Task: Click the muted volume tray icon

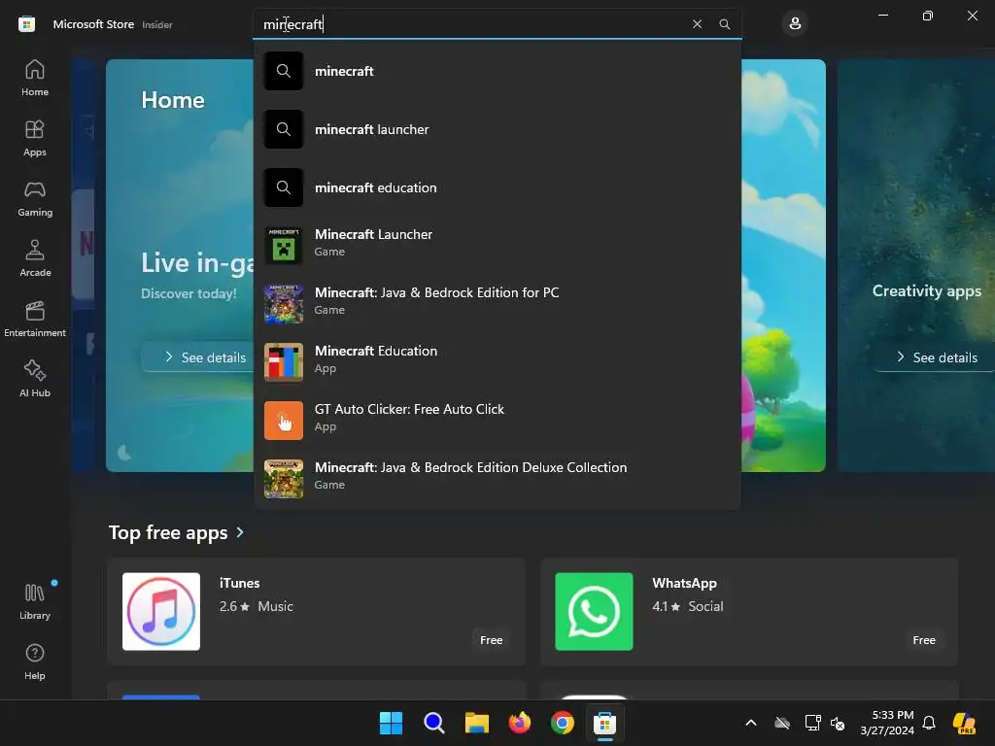Action: tap(838, 723)
